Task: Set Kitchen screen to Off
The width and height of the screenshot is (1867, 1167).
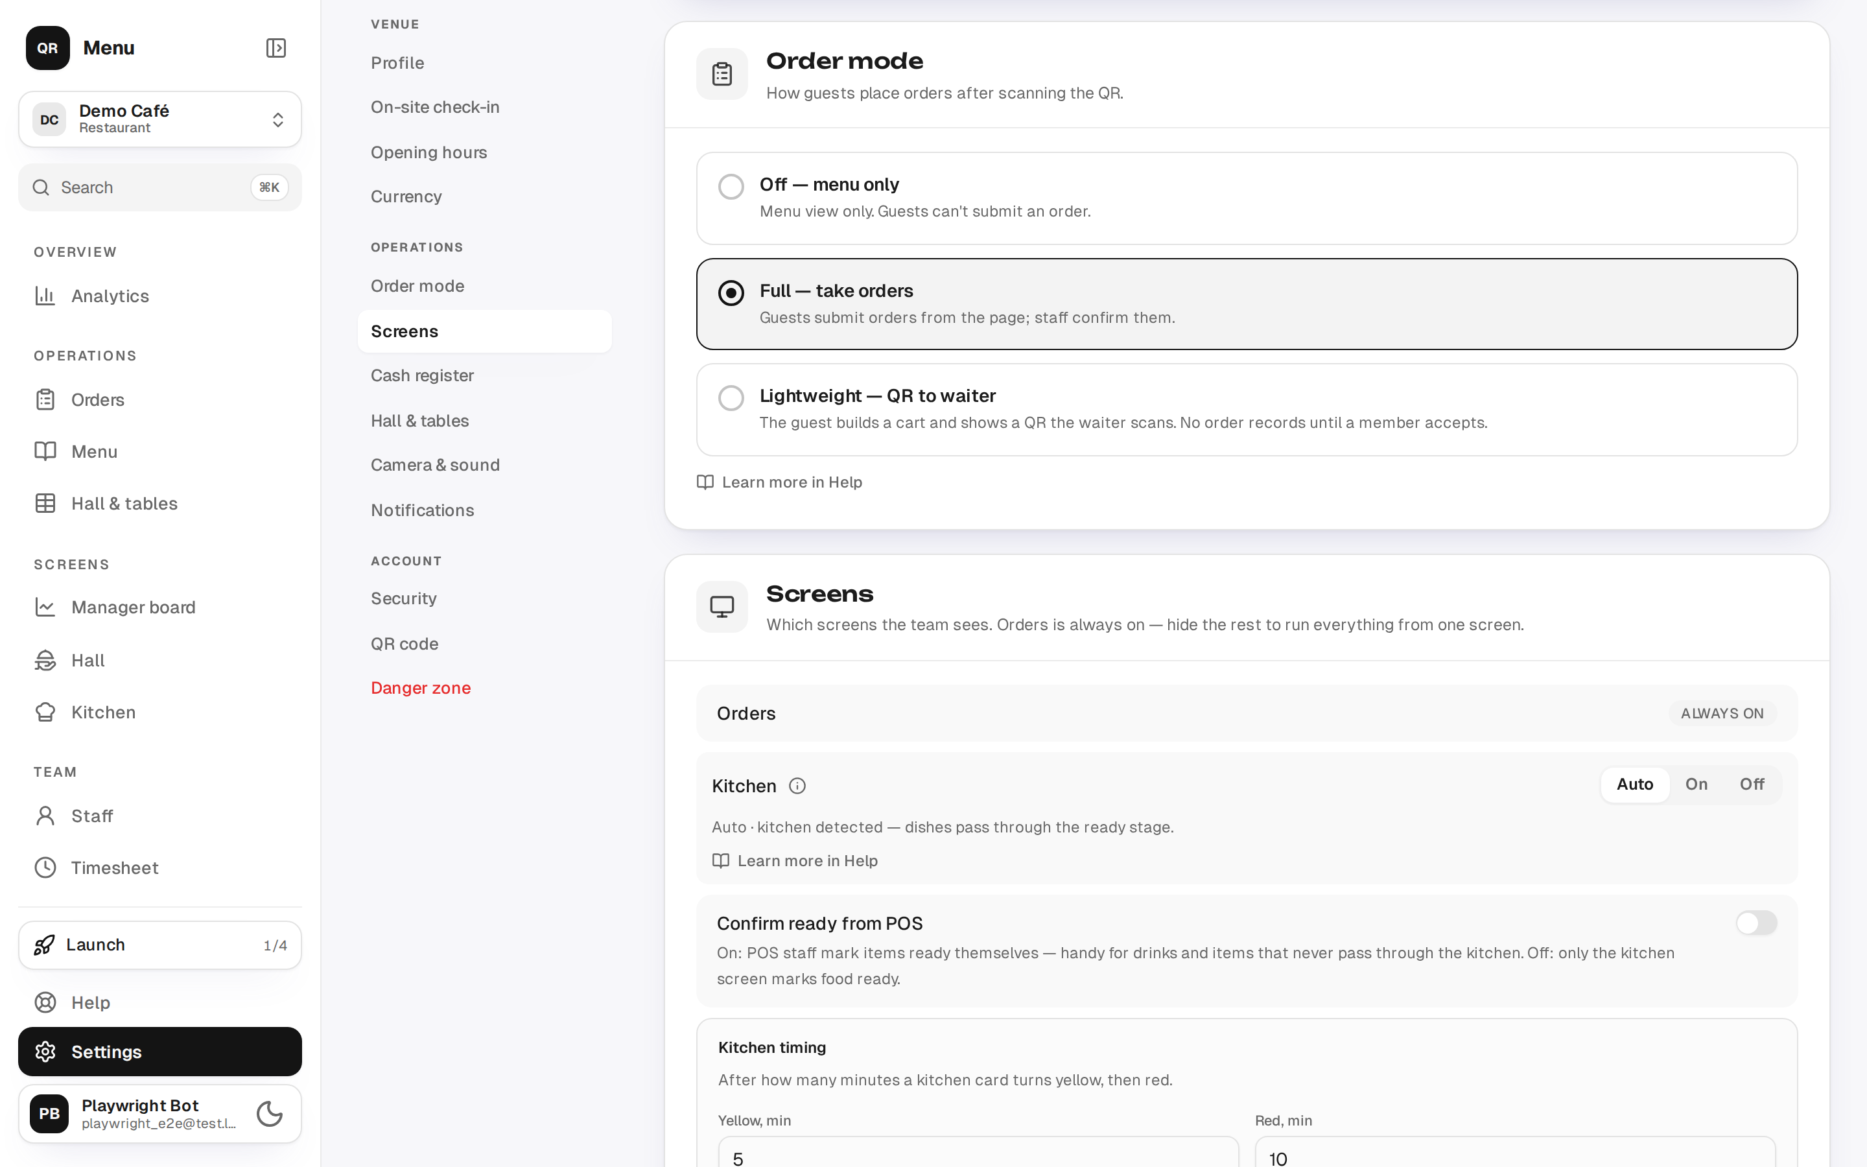Action: (x=1751, y=784)
